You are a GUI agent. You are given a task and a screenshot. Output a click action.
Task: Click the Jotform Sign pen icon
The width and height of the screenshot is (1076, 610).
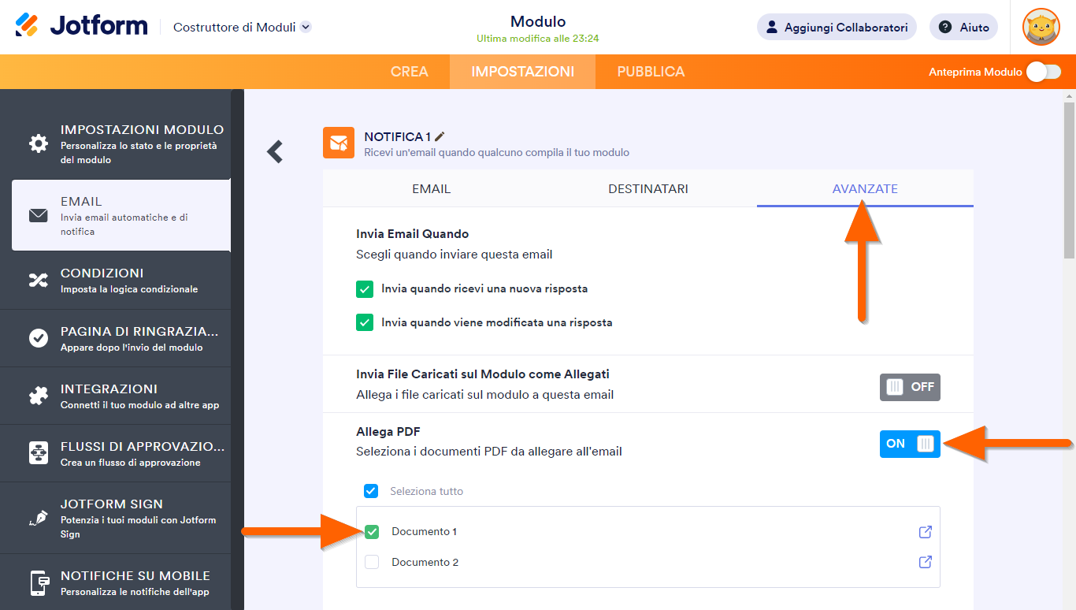tap(38, 518)
